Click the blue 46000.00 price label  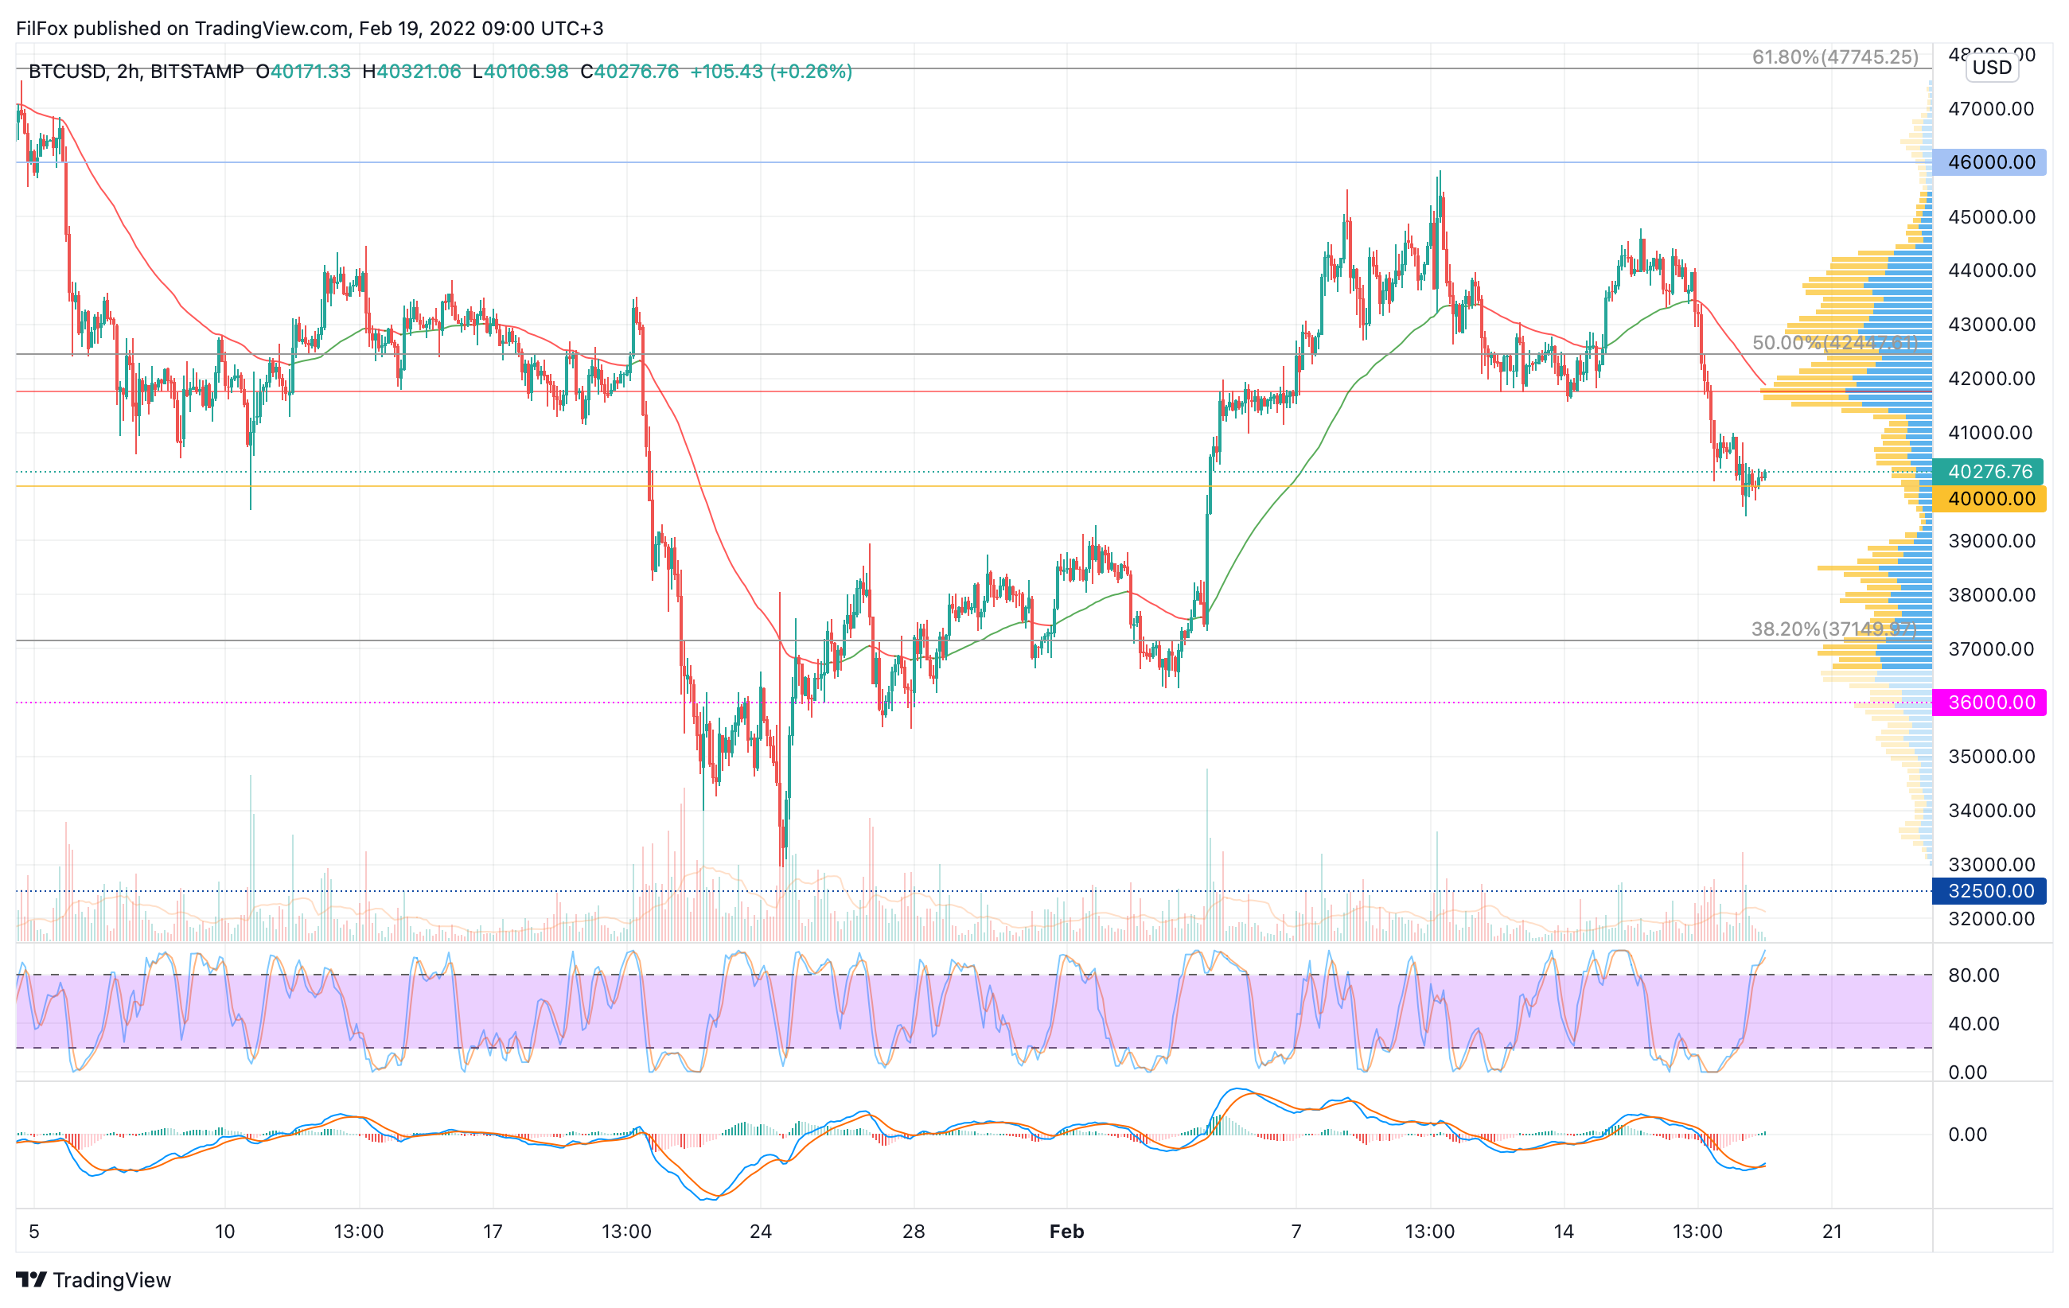click(x=1989, y=162)
